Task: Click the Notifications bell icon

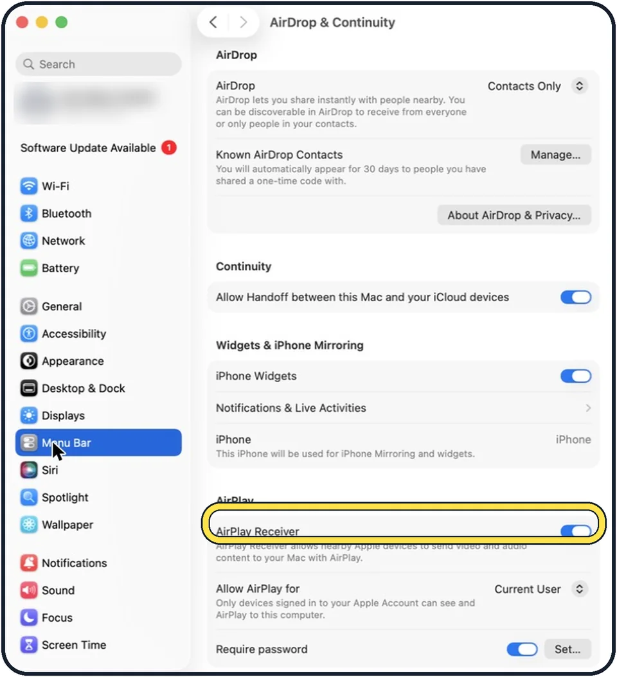Action: (29, 563)
